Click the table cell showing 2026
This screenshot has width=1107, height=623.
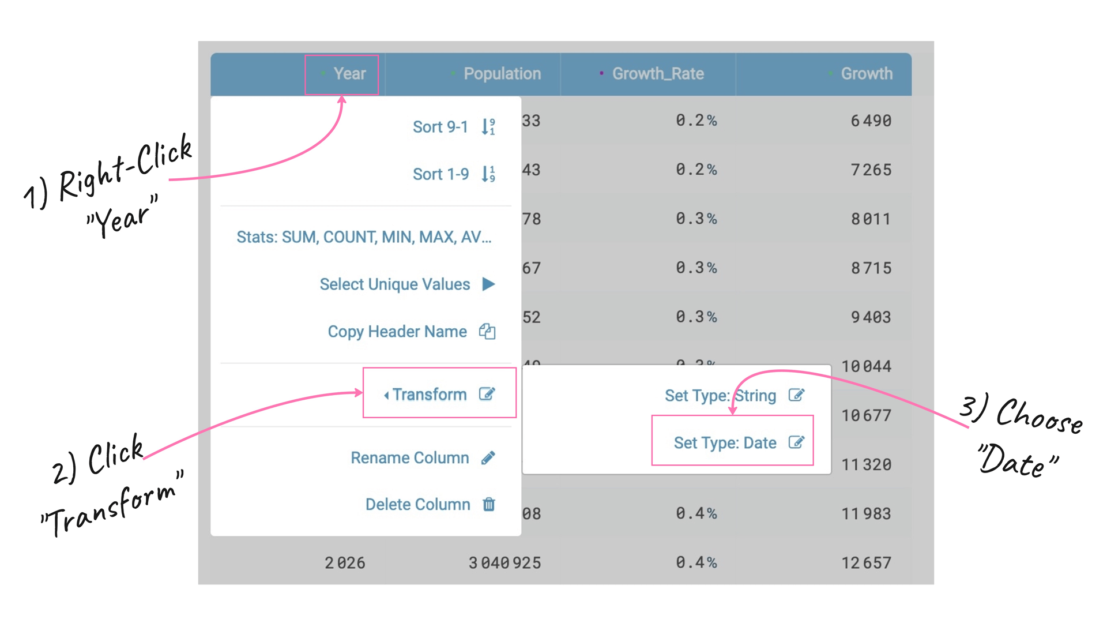pos(345,562)
